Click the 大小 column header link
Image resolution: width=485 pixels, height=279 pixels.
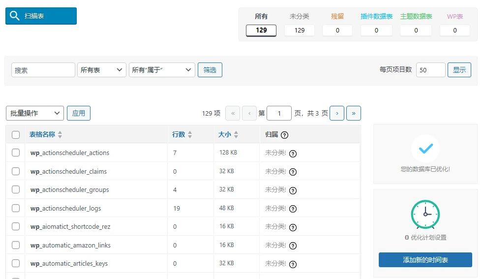(x=225, y=134)
